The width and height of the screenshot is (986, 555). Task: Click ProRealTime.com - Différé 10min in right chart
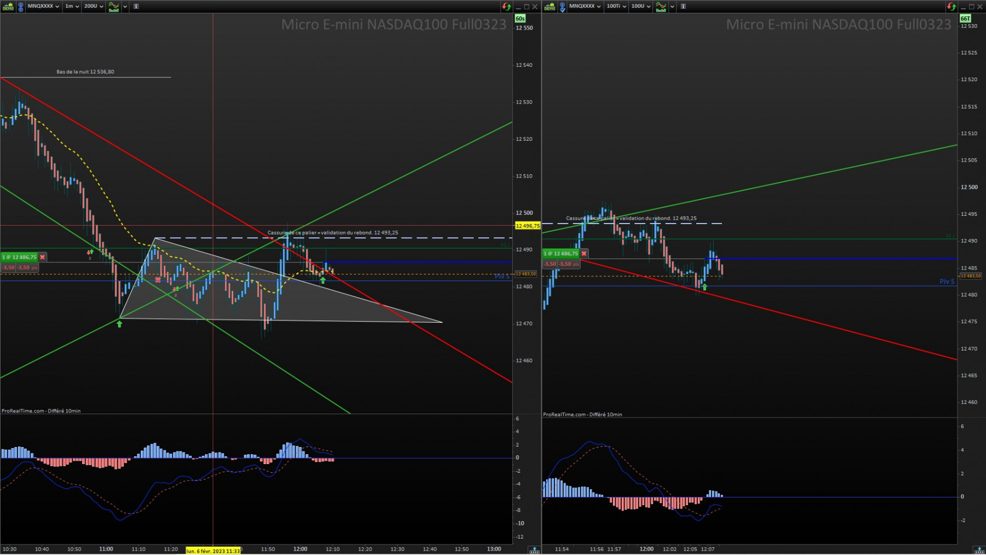(x=583, y=415)
